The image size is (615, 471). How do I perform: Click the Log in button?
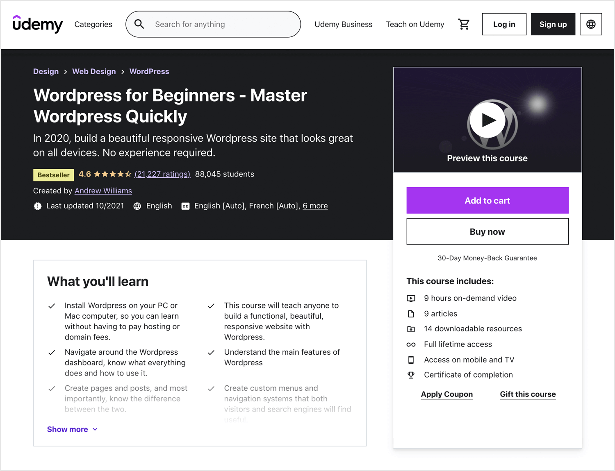pos(504,24)
